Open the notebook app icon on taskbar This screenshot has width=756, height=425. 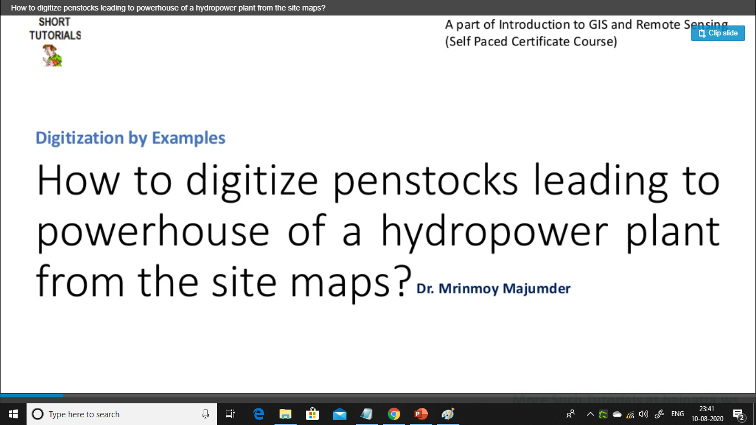click(x=366, y=414)
